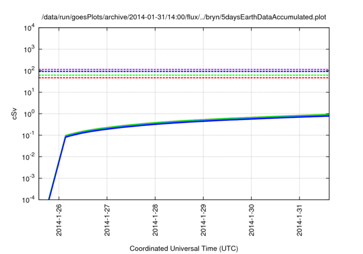Select the 2014-1-29 date tick label
The width and height of the screenshot is (363, 254).
tap(203, 220)
